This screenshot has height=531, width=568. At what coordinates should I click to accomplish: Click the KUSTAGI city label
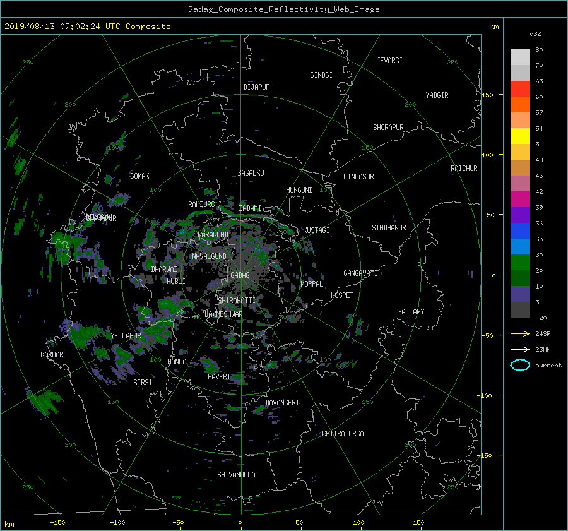click(x=316, y=230)
